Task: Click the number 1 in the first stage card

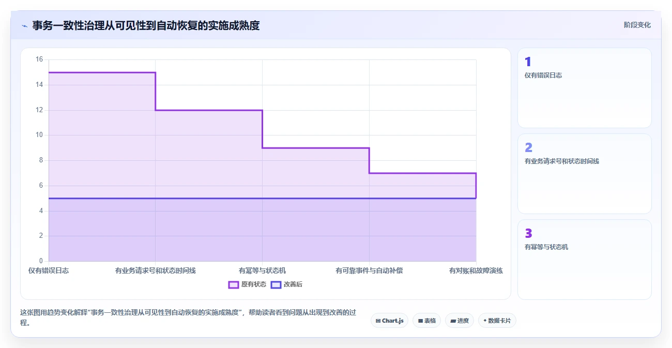Action: point(528,62)
